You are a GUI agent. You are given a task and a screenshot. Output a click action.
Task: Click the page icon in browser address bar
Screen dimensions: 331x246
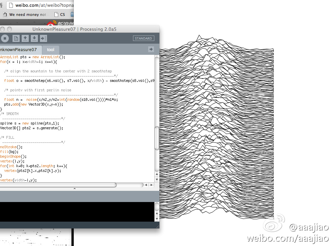11,5
